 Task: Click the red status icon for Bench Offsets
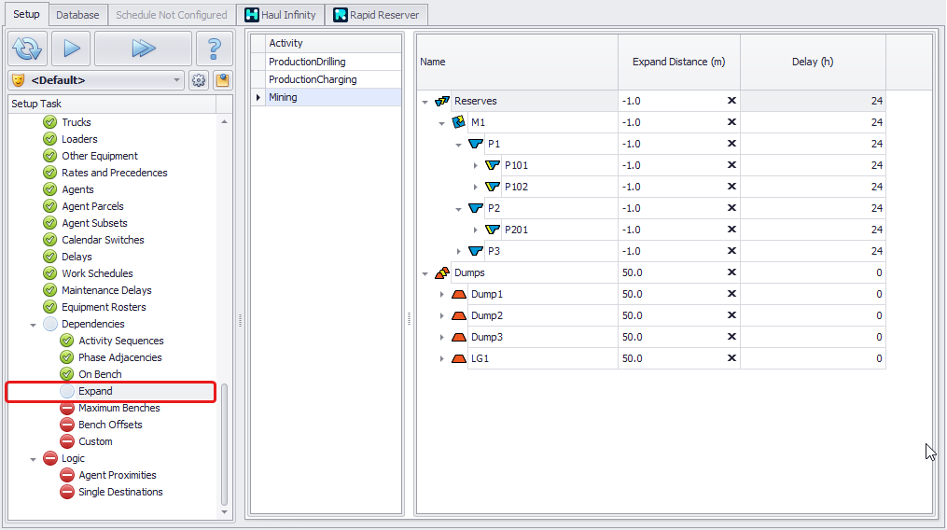point(67,425)
